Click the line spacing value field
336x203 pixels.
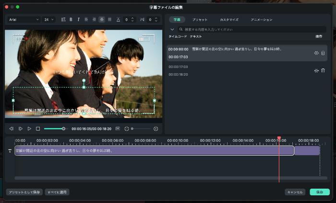click(127, 20)
